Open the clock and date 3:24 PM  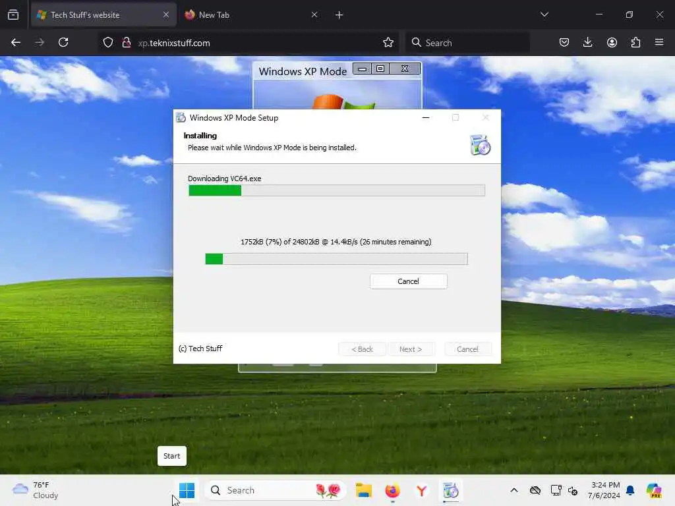(x=604, y=490)
